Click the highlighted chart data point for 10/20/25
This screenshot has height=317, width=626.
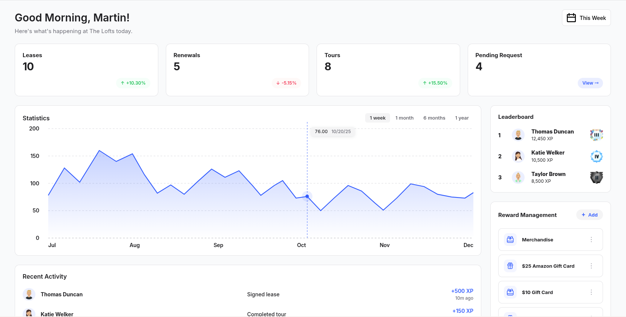[307, 196]
